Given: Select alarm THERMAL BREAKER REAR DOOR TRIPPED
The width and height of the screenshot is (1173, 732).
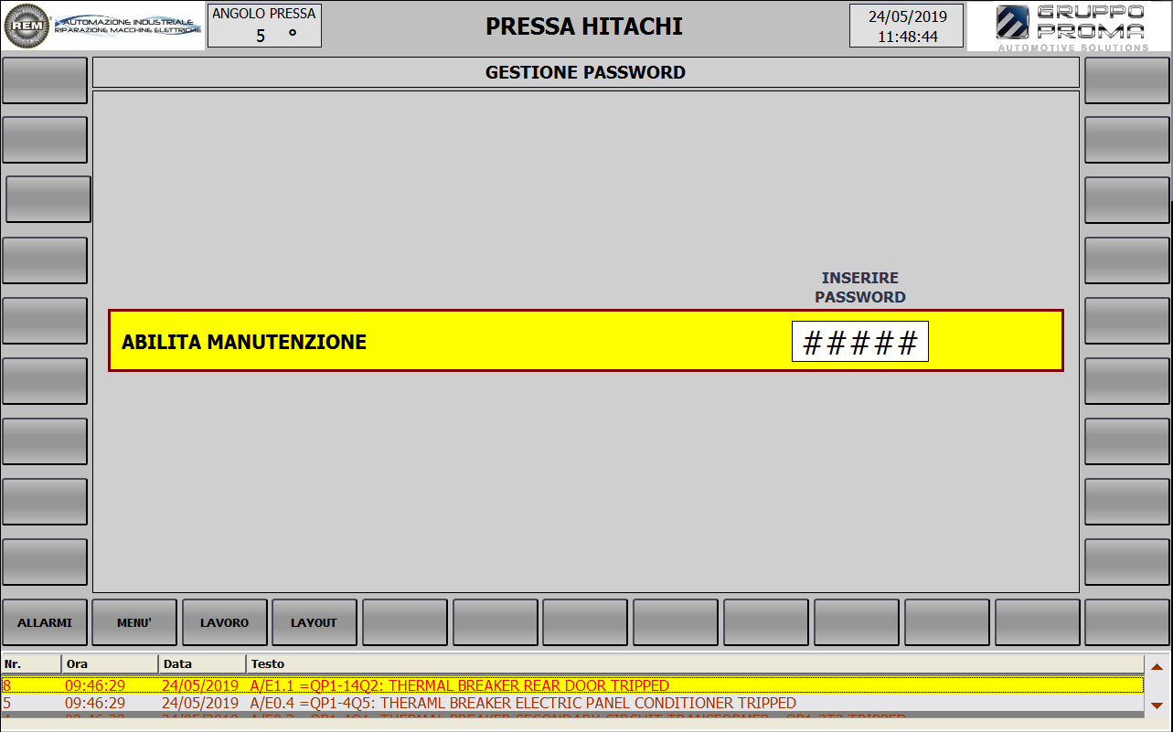Looking at the screenshot, I should 572,685.
